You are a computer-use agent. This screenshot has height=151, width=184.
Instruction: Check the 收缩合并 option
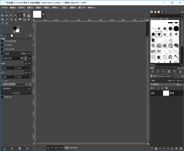[x=2, y=97]
